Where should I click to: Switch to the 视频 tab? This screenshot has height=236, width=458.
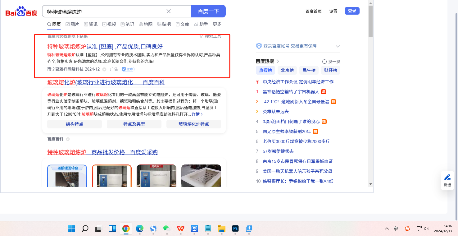pos(109,24)
